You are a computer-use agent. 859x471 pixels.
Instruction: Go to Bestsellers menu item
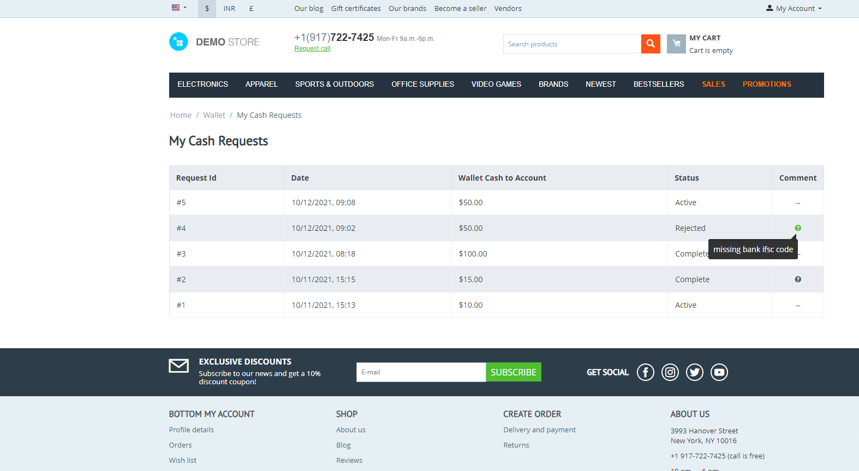[659, 85]
